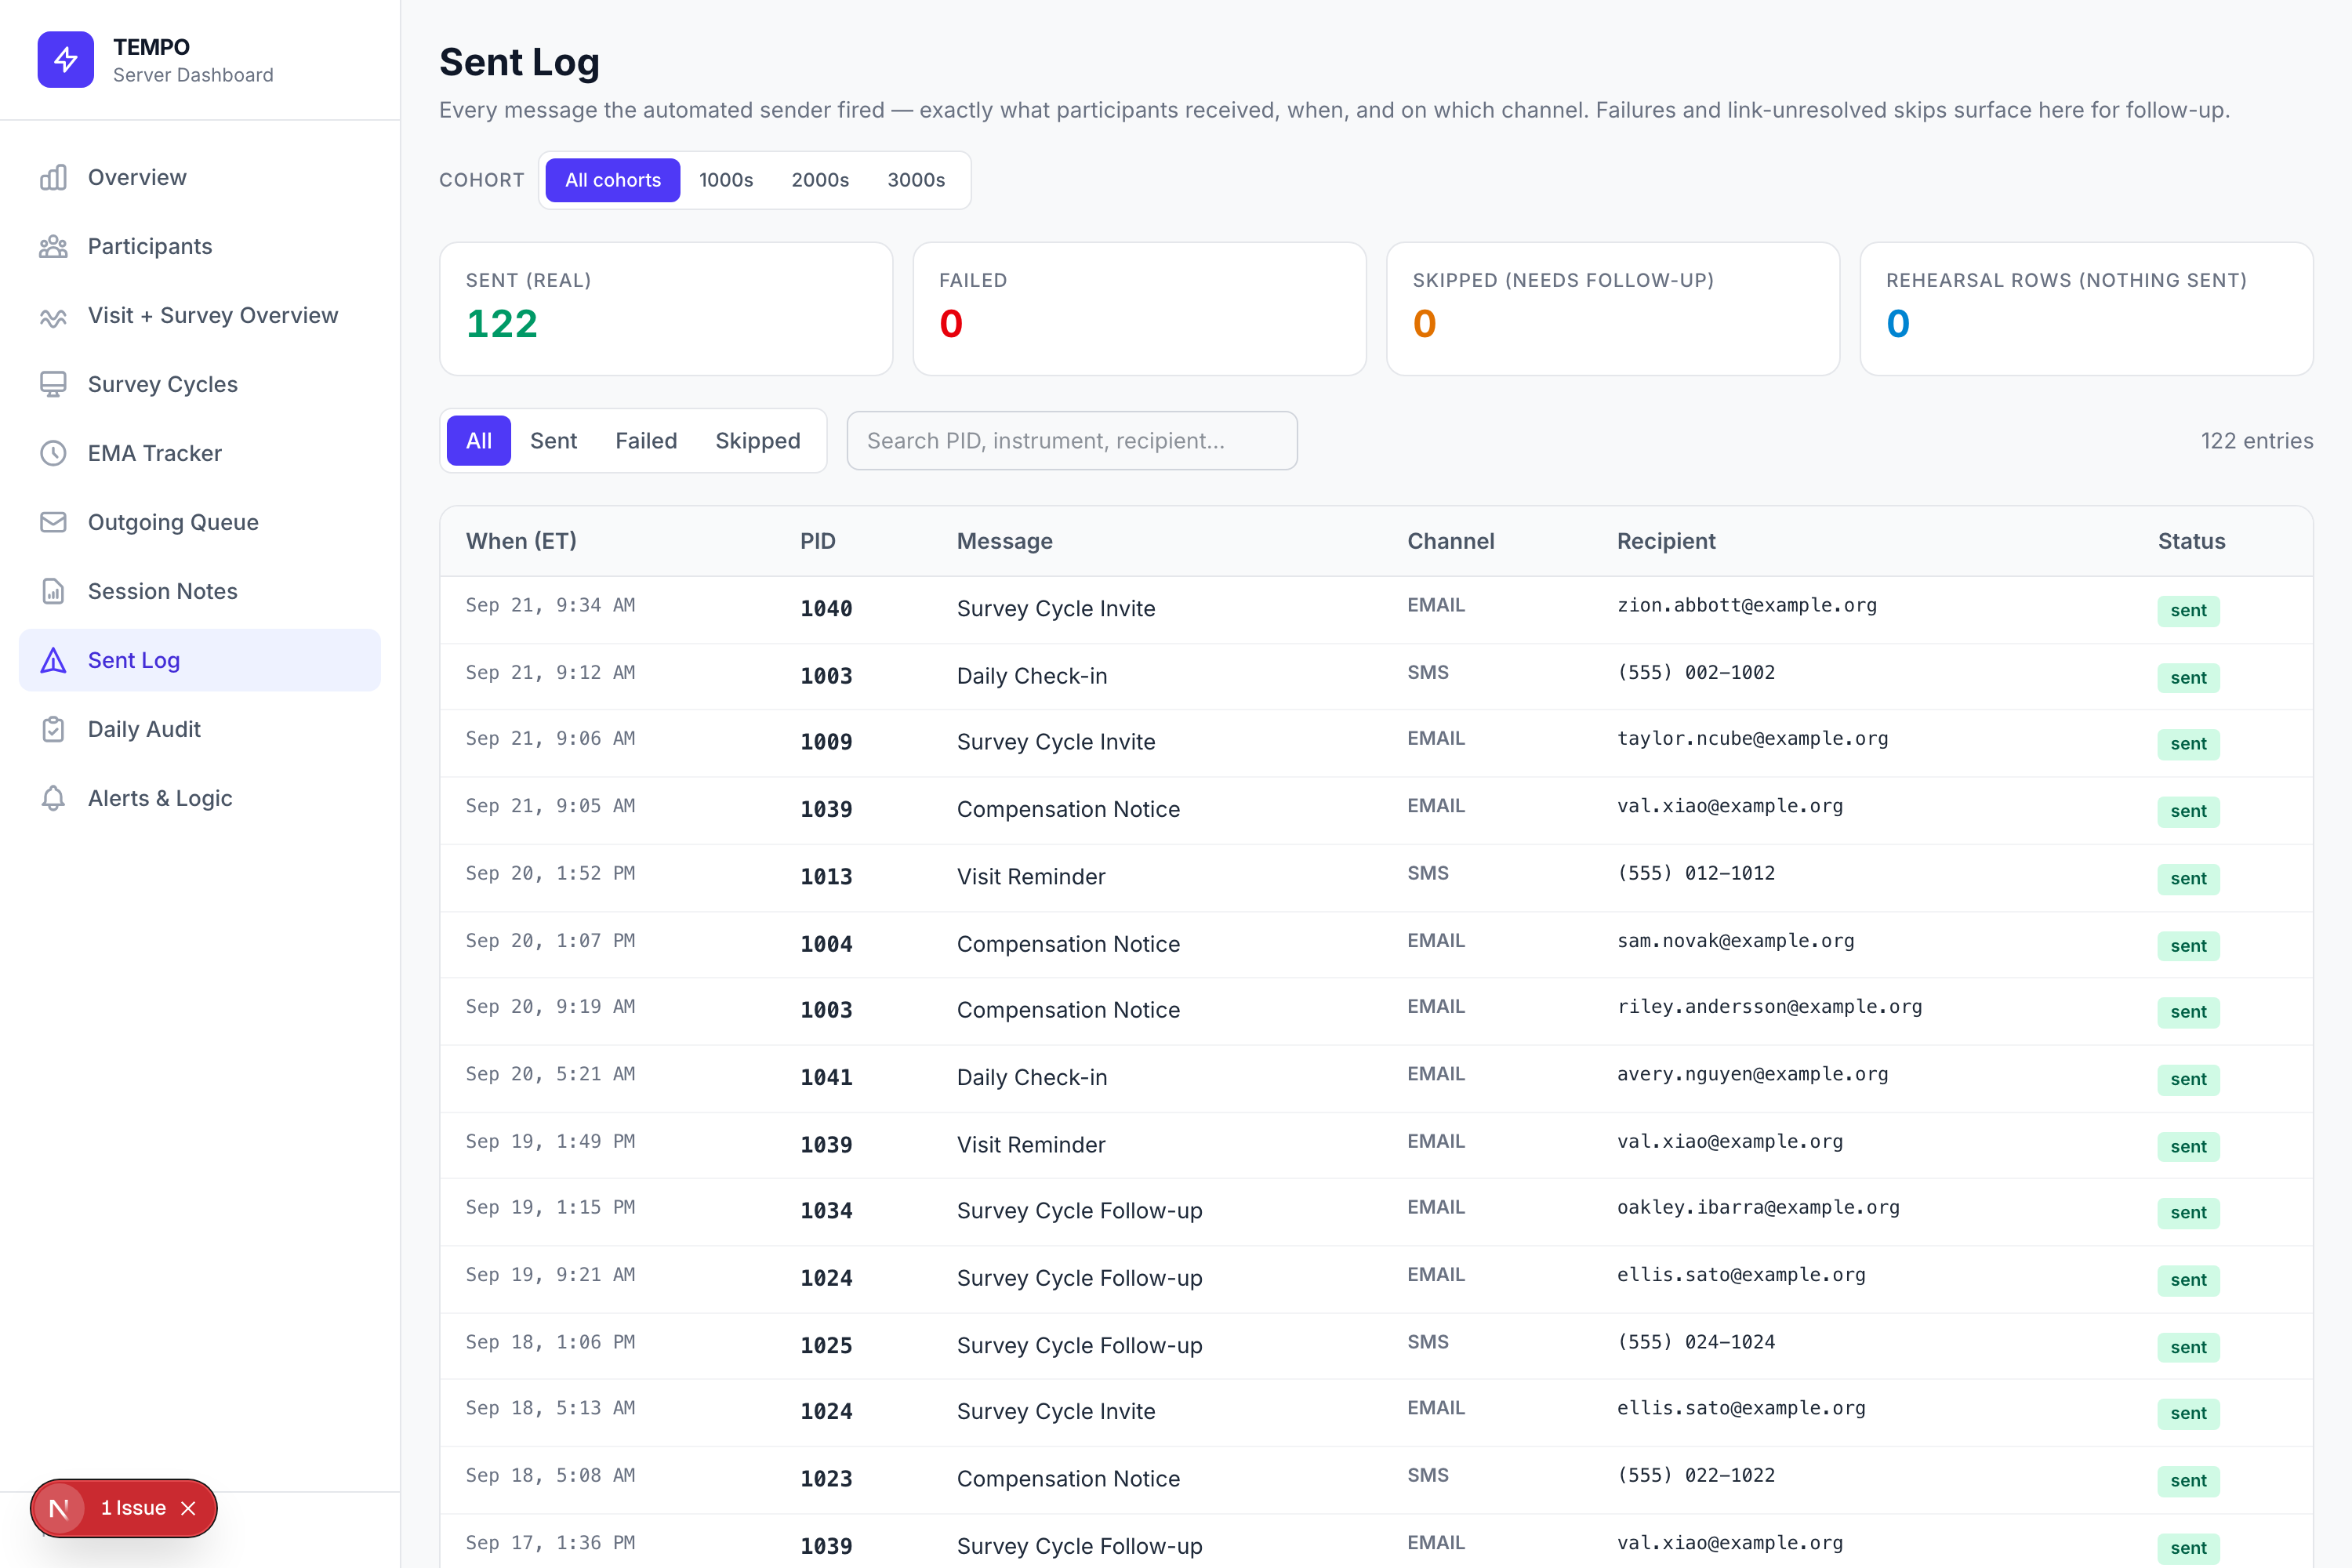This screenshot has height=1568, width=2352.
Task: Open the Outgoing Queue page
Action: tap(200, 522)
